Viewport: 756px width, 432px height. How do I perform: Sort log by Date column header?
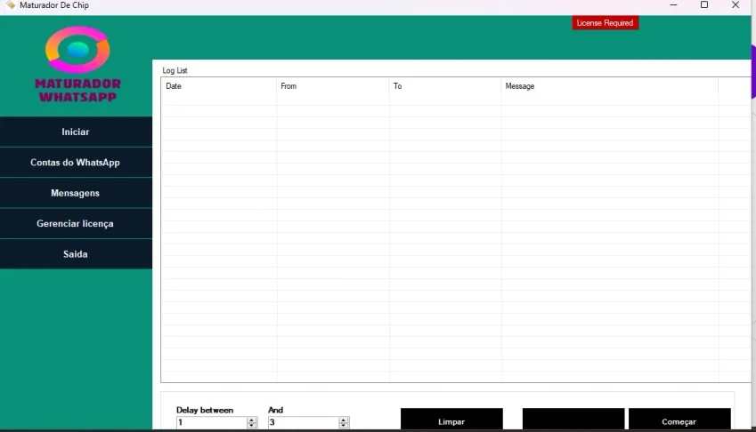coord(219,86)
